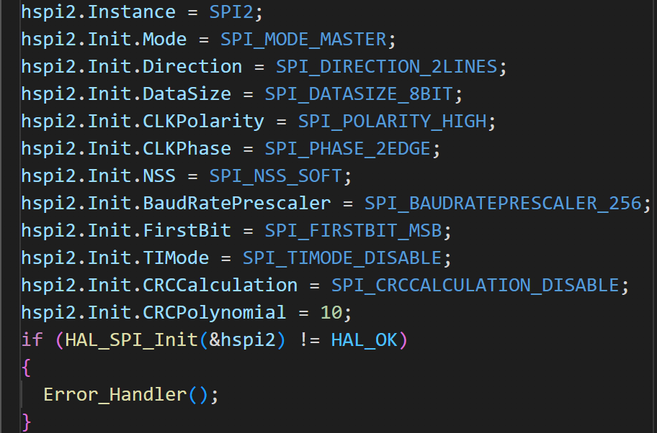The width and height of the screenshot is (657, 433).
Task: Place cursor on SPI_DIRECTION_2LINES
Action: pos(386,67)
